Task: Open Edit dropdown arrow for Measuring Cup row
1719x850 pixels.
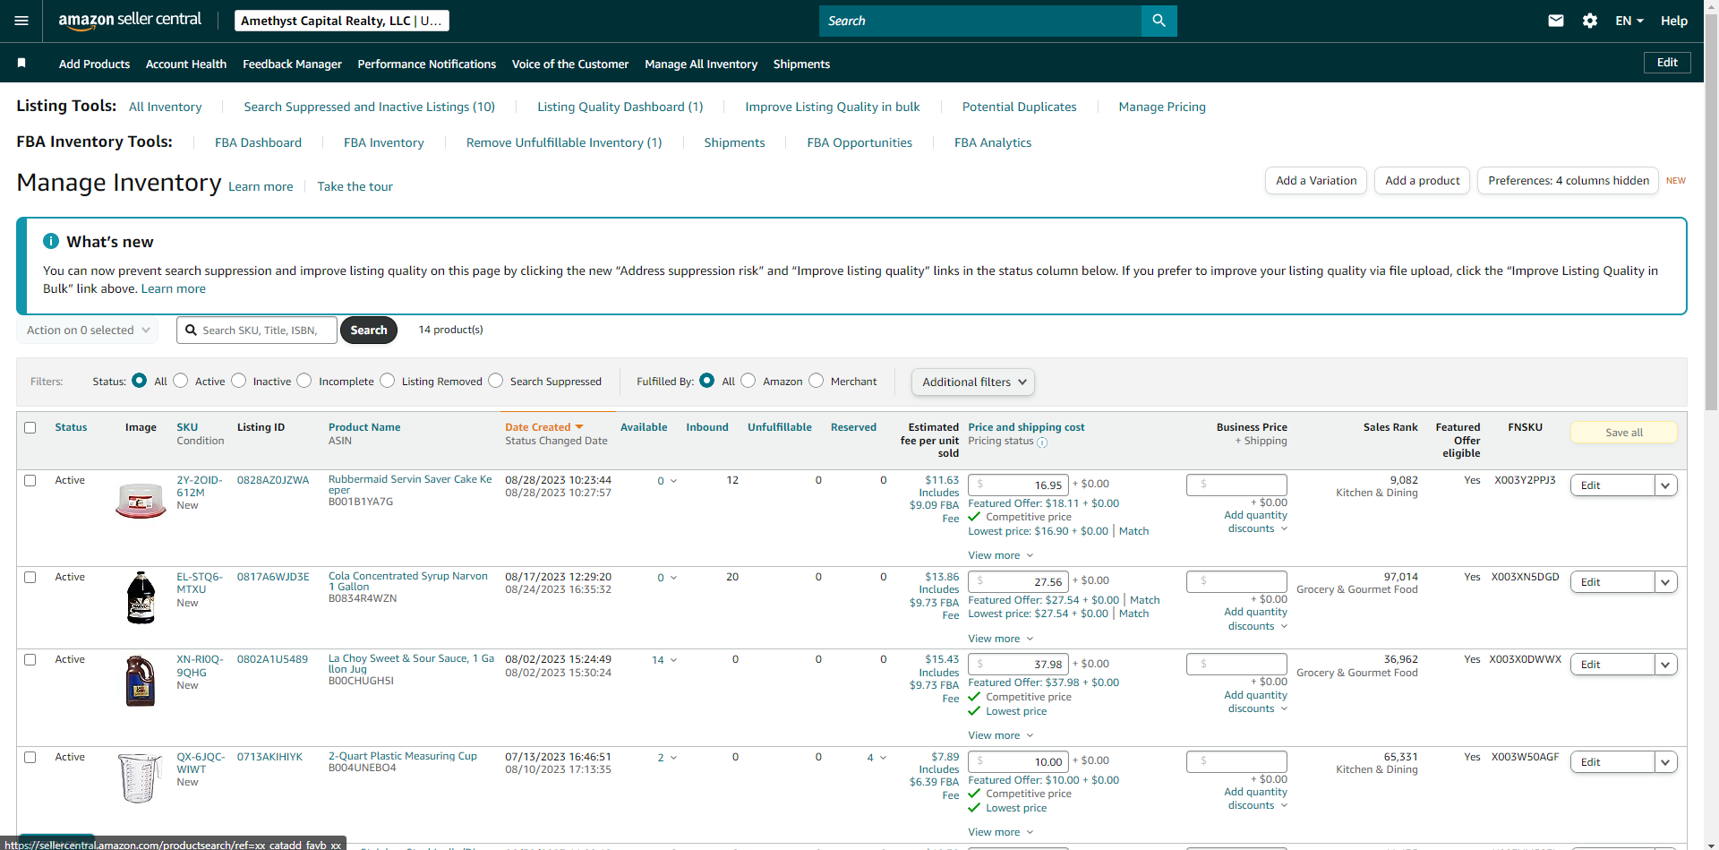Action: 1665,762
